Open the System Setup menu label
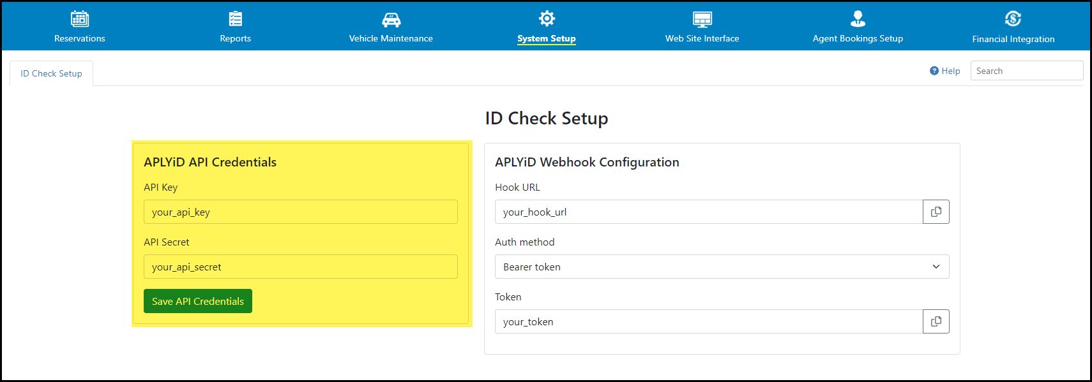Viewport: 1092px width, 382px height. point(547,38)
